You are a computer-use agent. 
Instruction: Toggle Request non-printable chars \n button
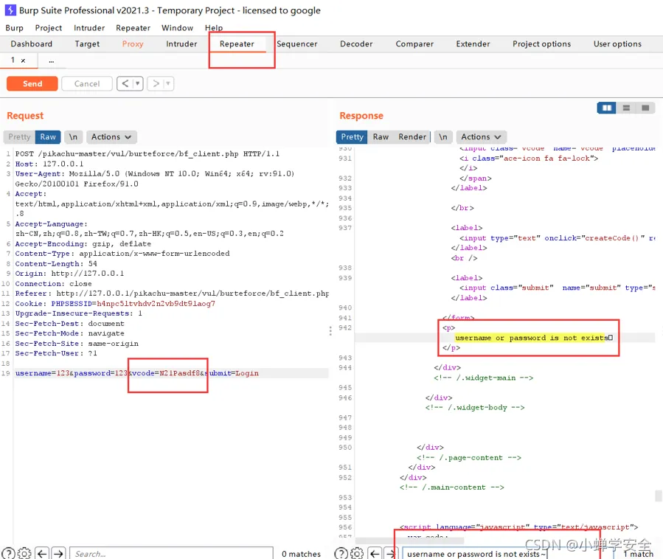(73, 136)
